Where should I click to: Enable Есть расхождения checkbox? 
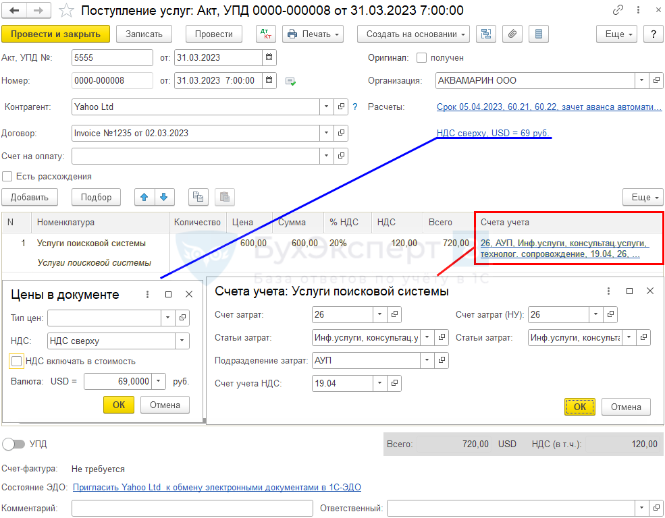pos(7,176)
